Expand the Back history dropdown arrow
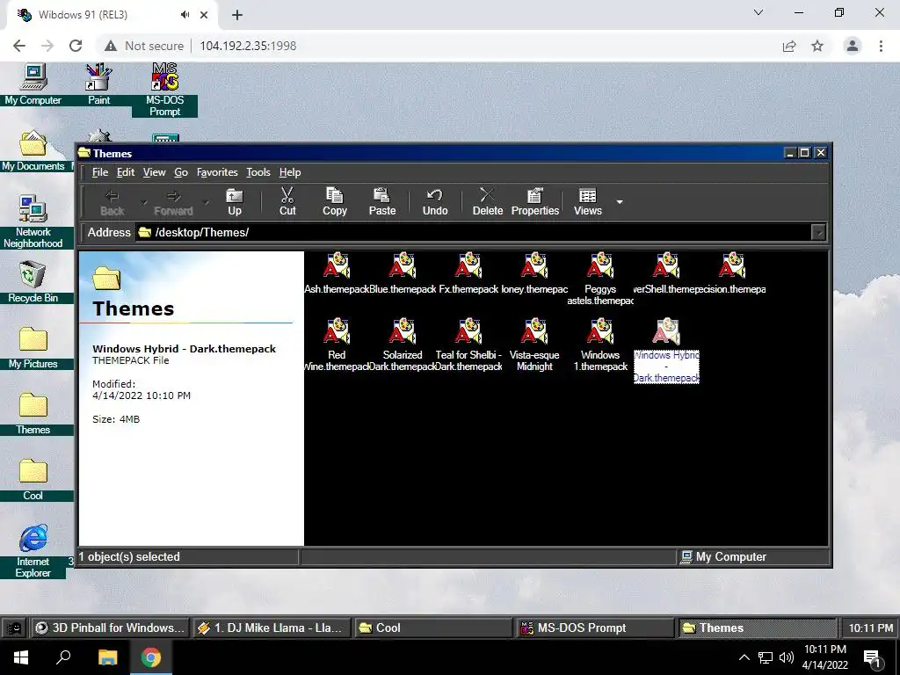900x675 pixels. coord(143,202)
